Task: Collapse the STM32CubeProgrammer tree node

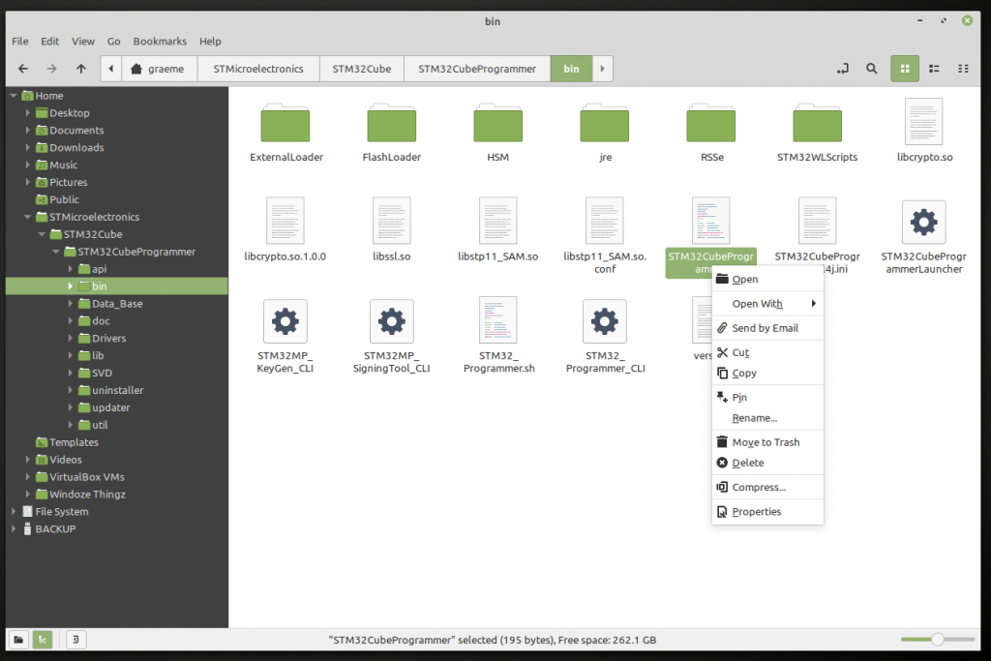Action: point(56,252)
